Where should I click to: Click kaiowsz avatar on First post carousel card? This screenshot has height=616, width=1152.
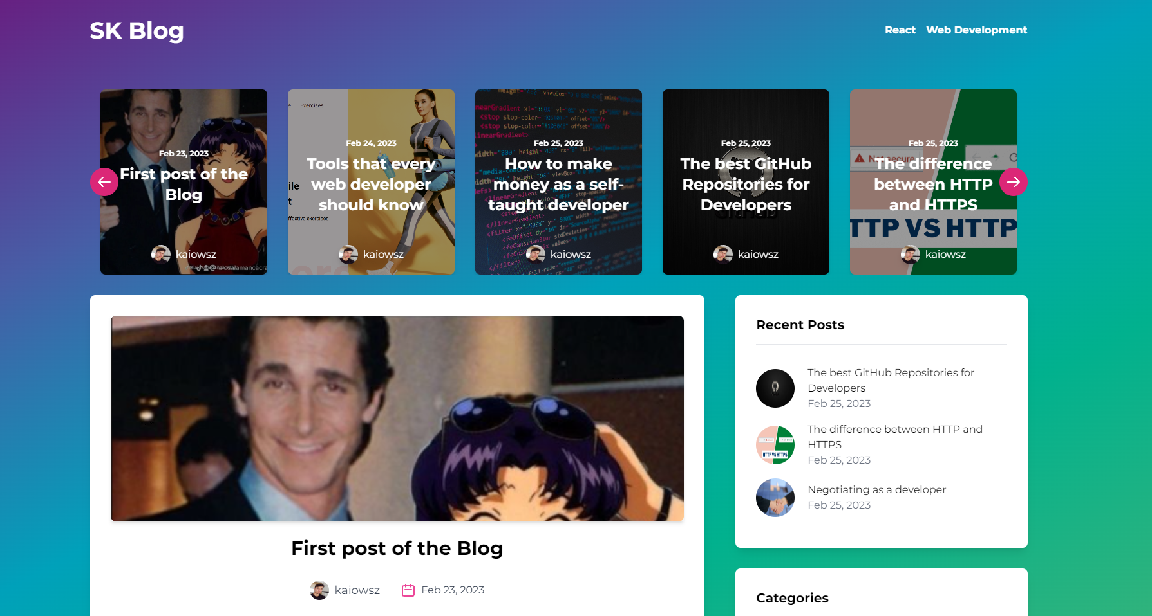coord(161,255)
